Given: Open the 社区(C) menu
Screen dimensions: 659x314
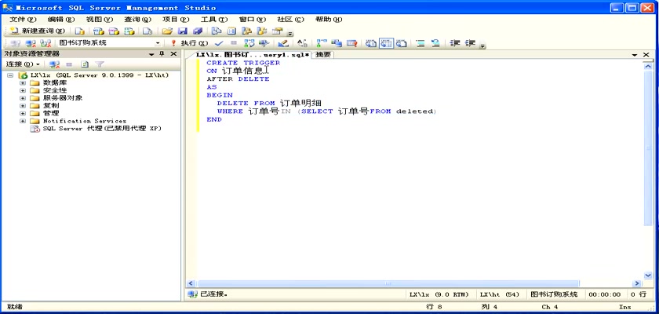Looking at the screenshot, I should (x=290, y=20).
